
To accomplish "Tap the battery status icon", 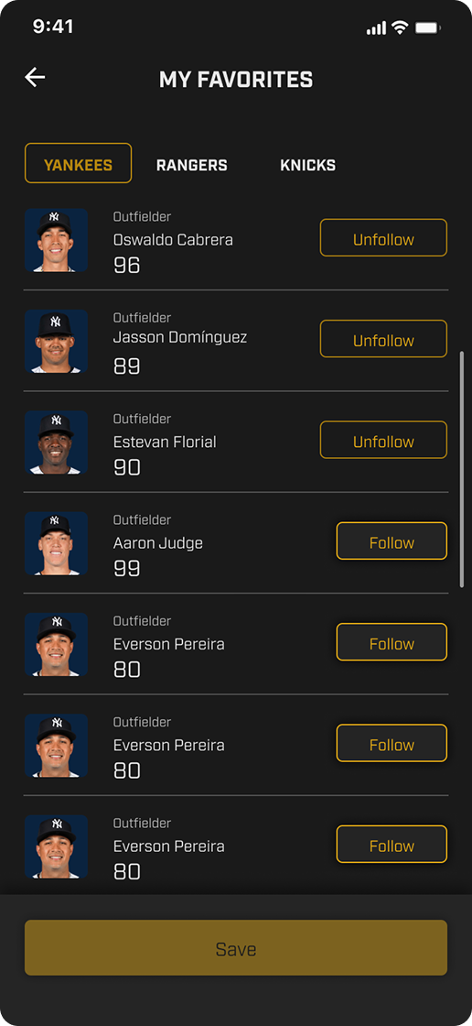I will 428,27.
